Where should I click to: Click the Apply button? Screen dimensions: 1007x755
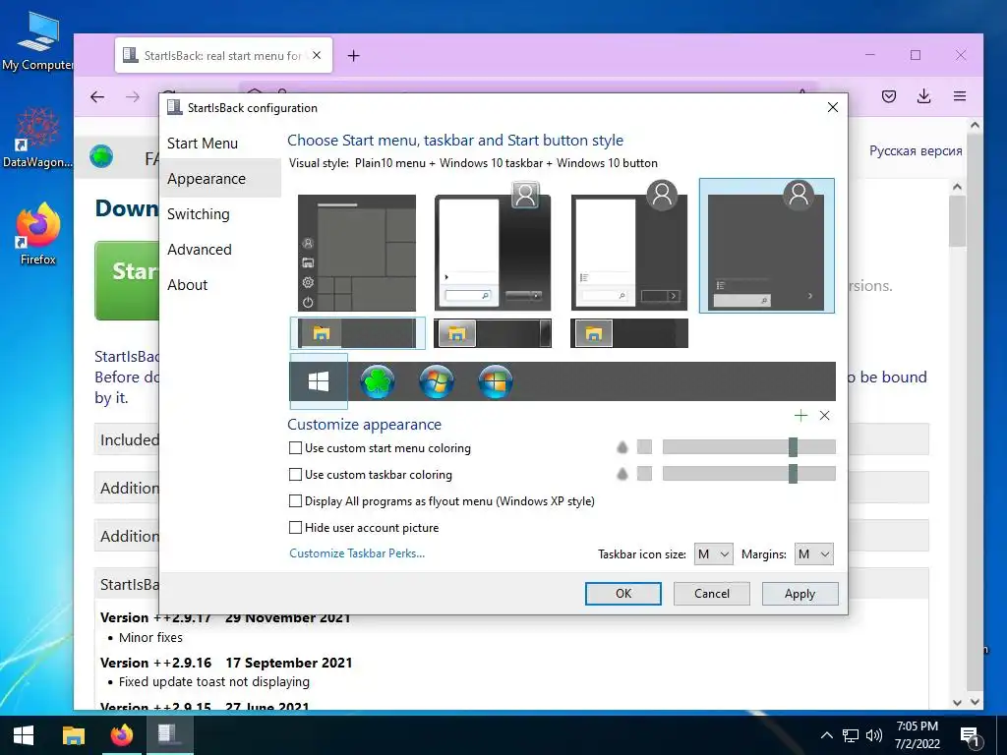click(800, 593)
